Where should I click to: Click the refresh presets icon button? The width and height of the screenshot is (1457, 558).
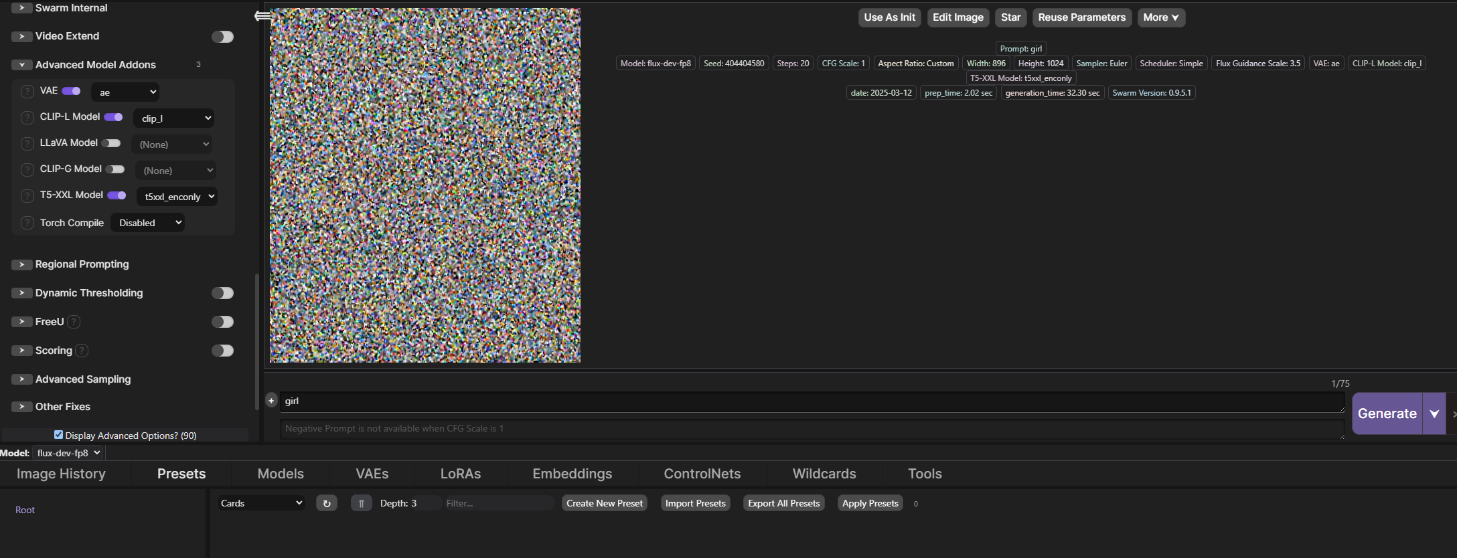click(327, 503)
